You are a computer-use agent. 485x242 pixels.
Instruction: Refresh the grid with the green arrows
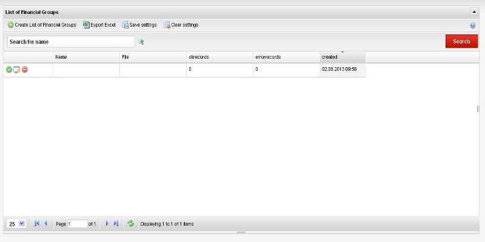(x=131, y=223)
